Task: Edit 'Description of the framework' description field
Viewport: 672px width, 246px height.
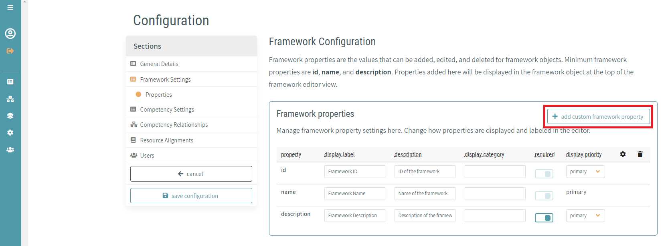Action: 425,216
